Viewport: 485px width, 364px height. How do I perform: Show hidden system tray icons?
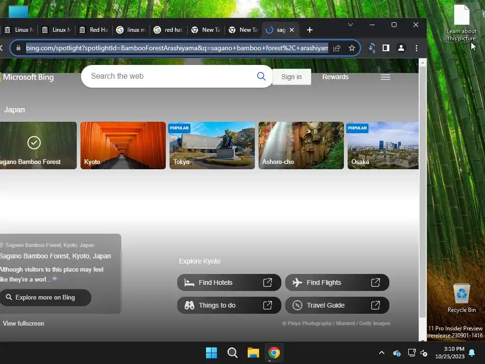382,353
